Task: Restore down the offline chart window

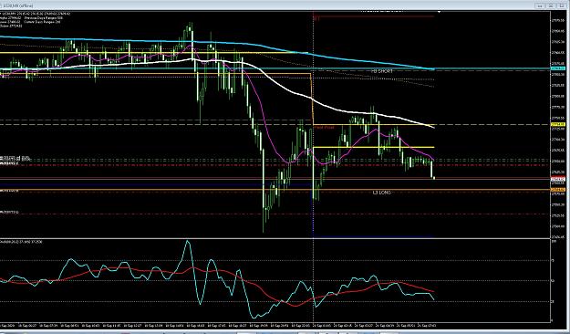Action: point(551,5)
